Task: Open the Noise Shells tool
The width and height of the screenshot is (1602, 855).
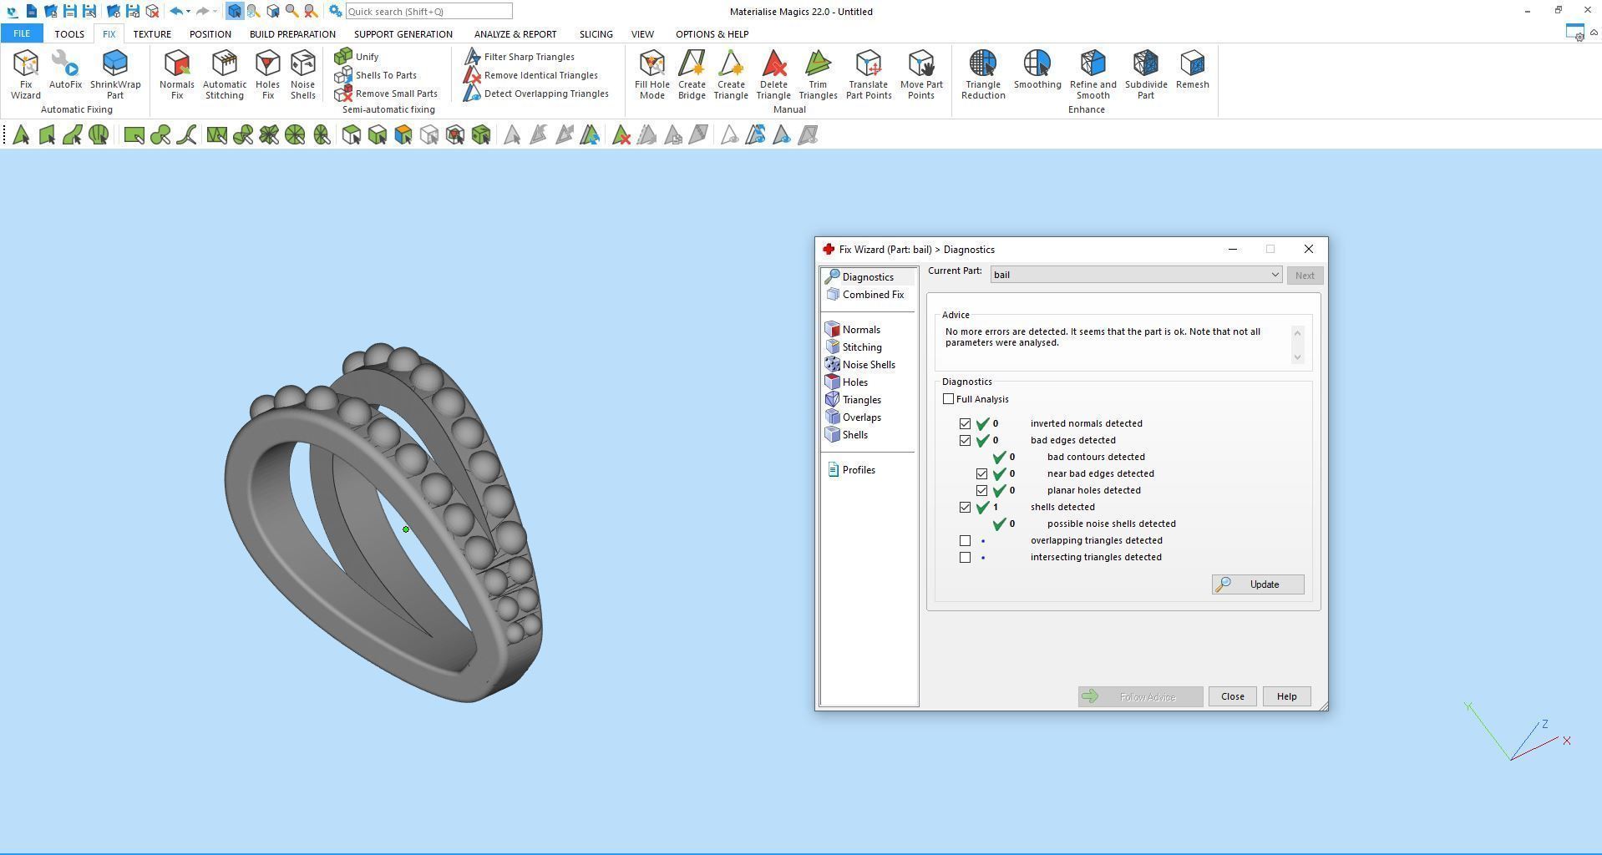Action: coord(302,74)
